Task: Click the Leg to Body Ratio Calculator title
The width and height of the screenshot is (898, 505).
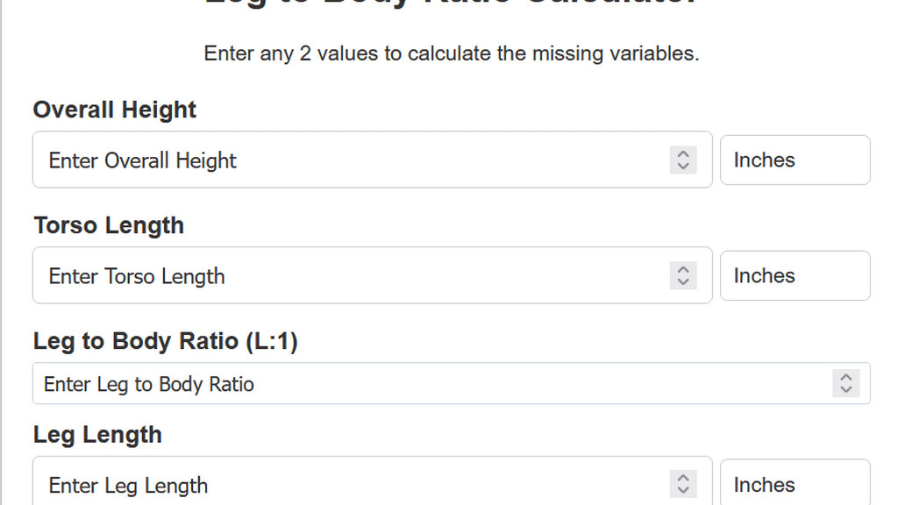Action: [449, 4]
